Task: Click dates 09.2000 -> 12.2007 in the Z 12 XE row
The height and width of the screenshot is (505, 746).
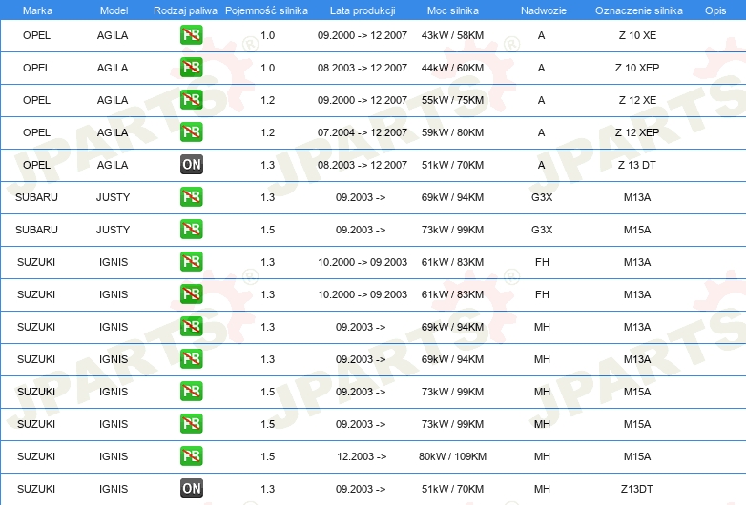Action: pyautogui.click(x=363, y=100)
